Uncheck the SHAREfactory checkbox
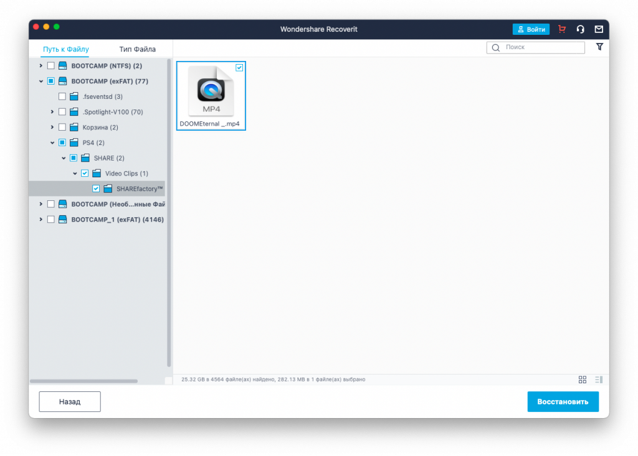The height and width of the screenshot is (456, 638). [x=96, y=188]
